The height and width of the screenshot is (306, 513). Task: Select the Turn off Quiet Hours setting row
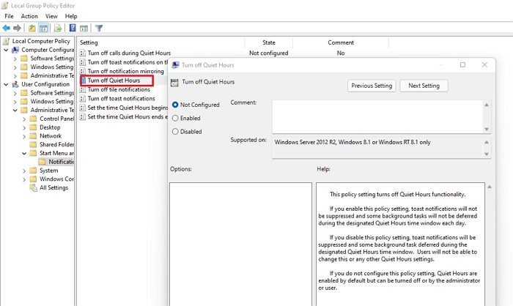[x=114, y=81]
